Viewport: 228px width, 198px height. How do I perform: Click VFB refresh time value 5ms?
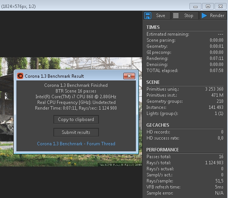point(219,187)
